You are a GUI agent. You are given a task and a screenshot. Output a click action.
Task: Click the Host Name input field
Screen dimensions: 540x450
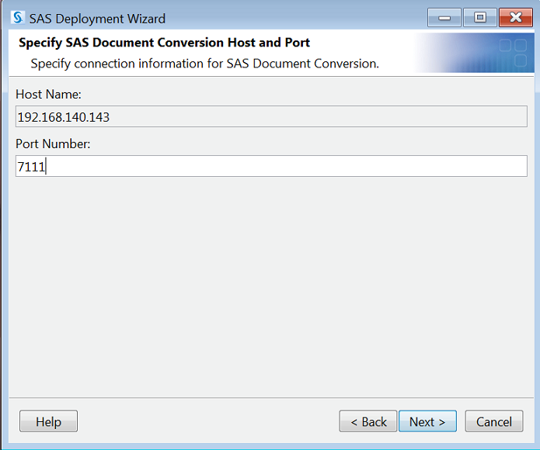tap(271, 116)
